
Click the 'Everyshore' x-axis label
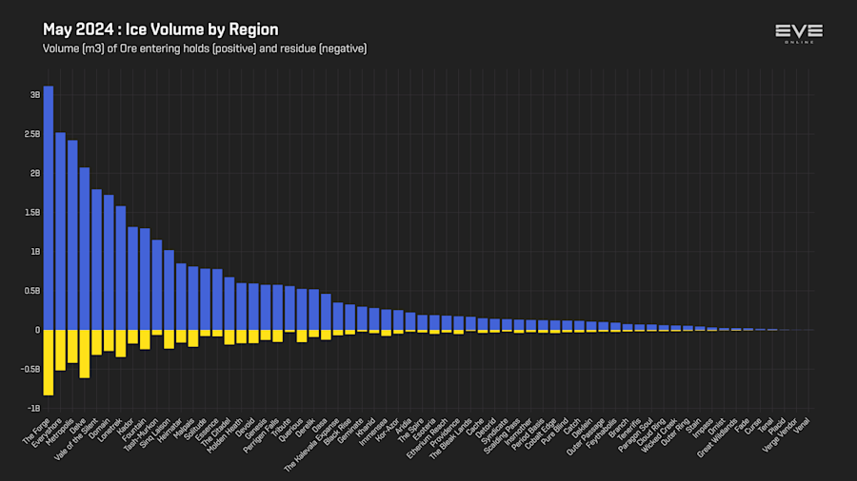(x=47, y=433)
